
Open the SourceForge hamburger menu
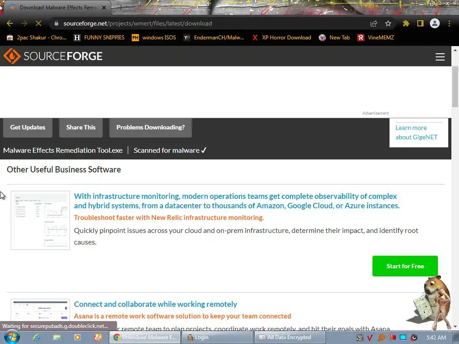(440, 57)
